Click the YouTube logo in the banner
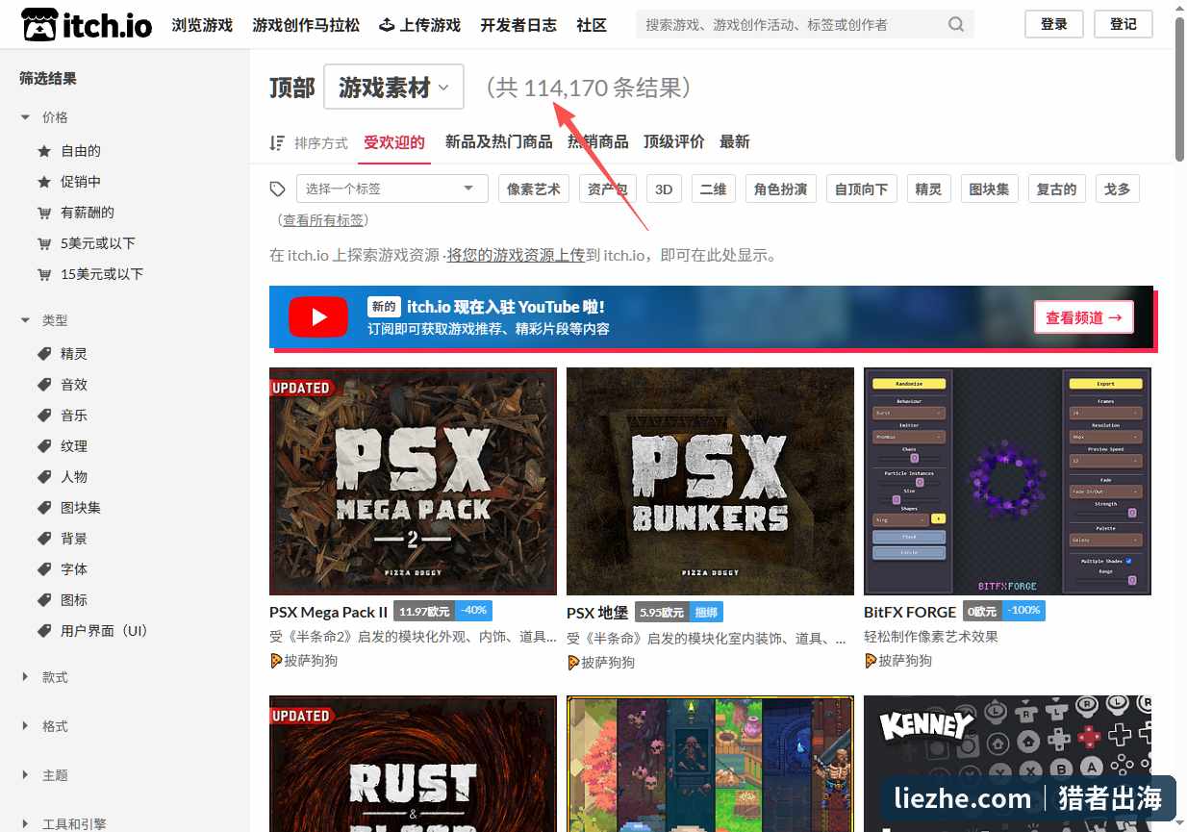 (318, 317)
